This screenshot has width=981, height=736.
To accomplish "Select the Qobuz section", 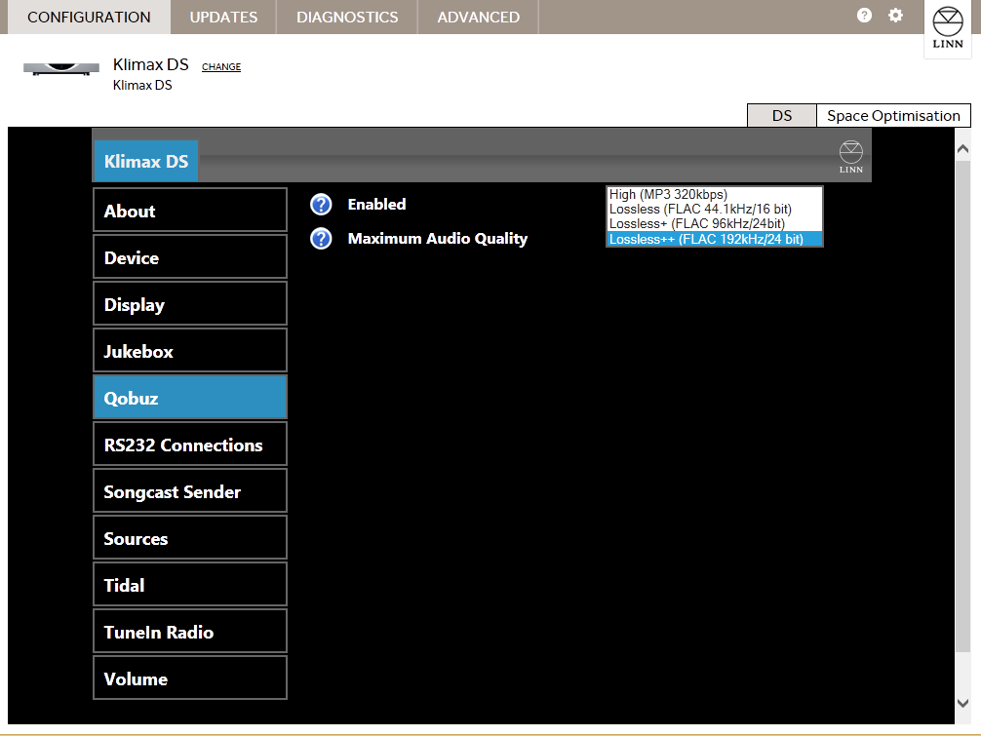I will click(x=190, y=398).
